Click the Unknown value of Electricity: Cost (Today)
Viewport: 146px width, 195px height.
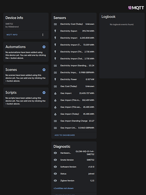(x=90, y=24)
